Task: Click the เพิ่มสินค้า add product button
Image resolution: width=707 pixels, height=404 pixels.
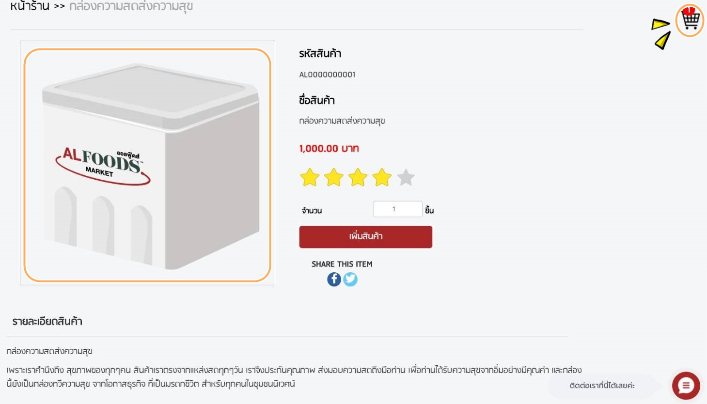Action: (x=366, y=237)
